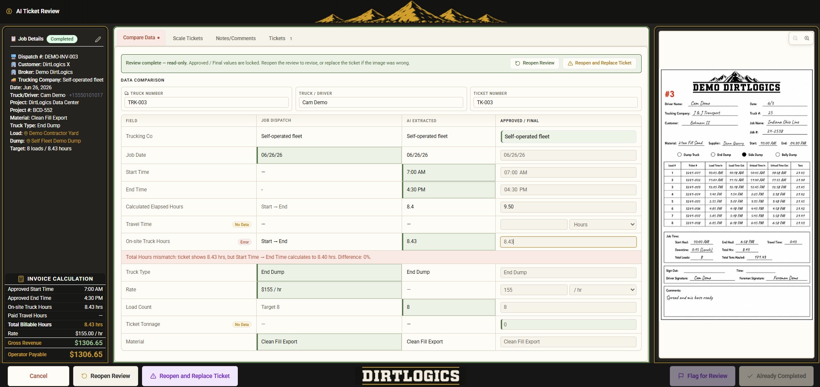
Task: Click the Operator Payable amount $1306.65
Action: click(x=86, y=355)
